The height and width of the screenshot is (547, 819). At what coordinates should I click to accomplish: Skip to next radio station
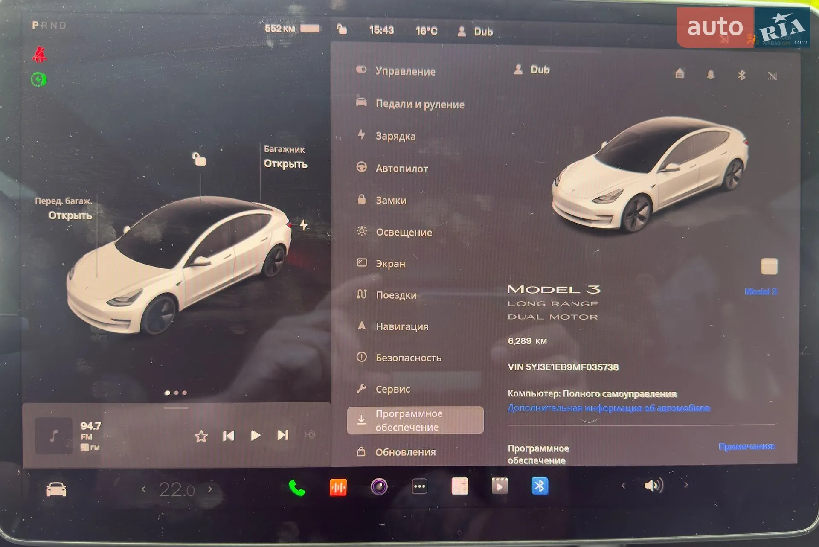(283, 435)
